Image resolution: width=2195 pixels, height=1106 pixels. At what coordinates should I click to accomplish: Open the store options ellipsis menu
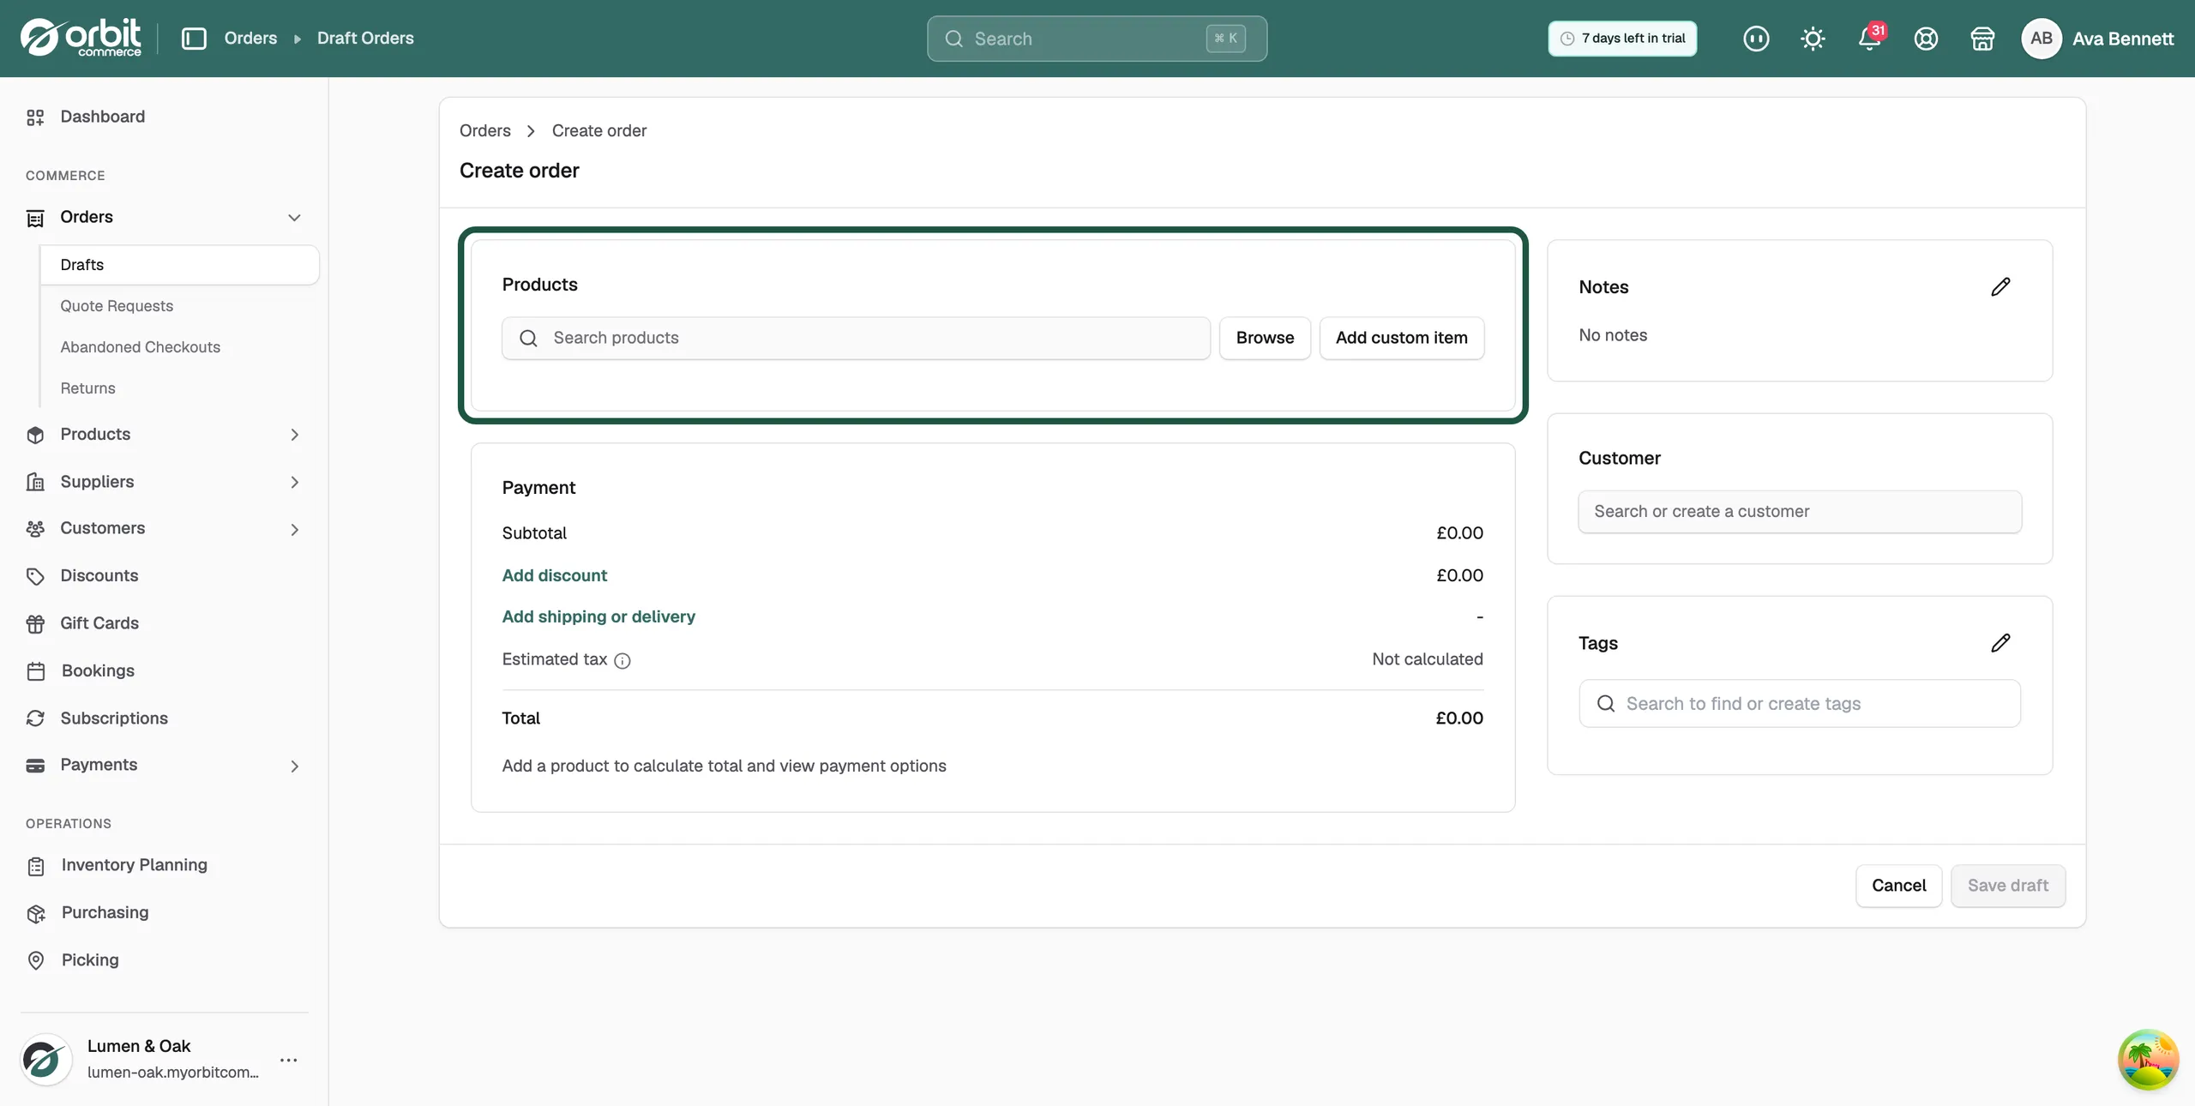coord(289,1061)
